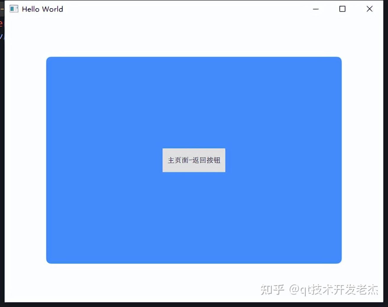Click the yellow dash visible at the far left
388x307 pixels.
pos(2,9)
